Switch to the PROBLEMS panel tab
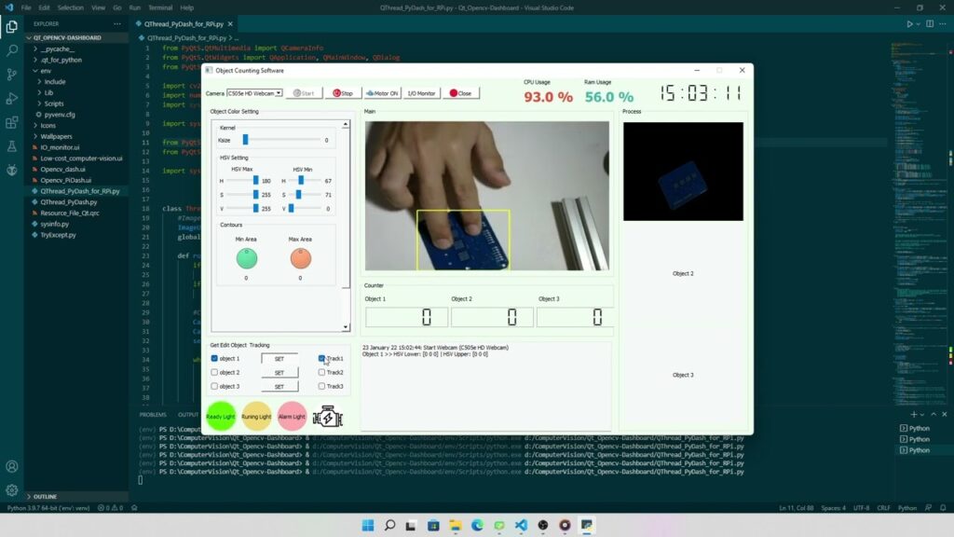This screenshot has height=537, width=954. click(x=153, y=415)
